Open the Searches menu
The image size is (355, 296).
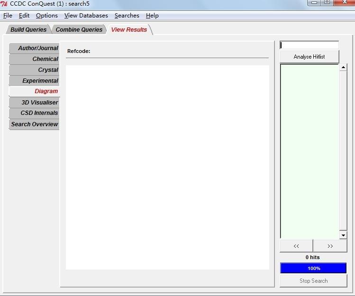tap(127, 16)
